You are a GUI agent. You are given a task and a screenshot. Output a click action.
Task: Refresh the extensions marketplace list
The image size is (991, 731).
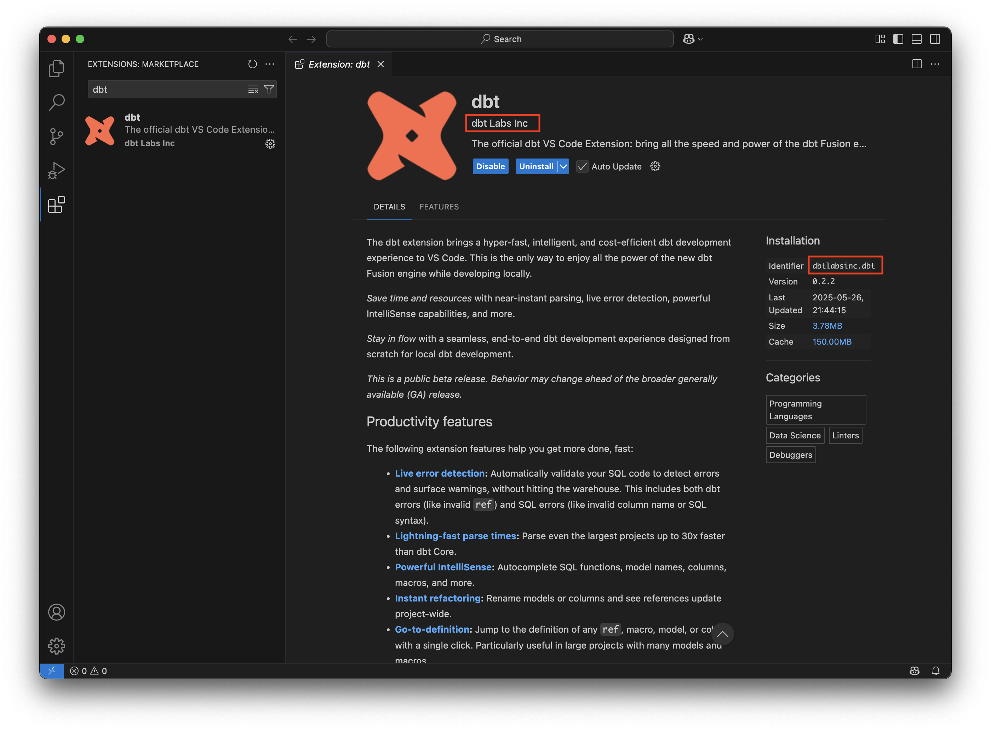click(x=253, y=64)
